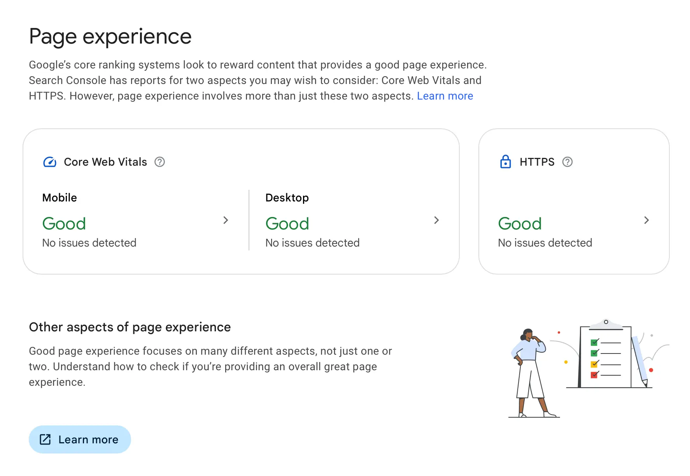Screen dimensions: 690x476
Task: Select the Desktop "Good" status text
Action: pos(287,224)
